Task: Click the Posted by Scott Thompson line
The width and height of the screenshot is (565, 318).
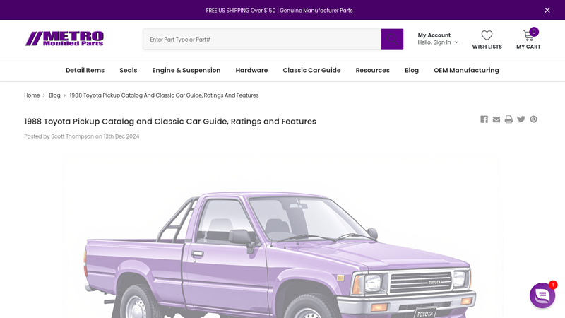Action: (82, 136)
